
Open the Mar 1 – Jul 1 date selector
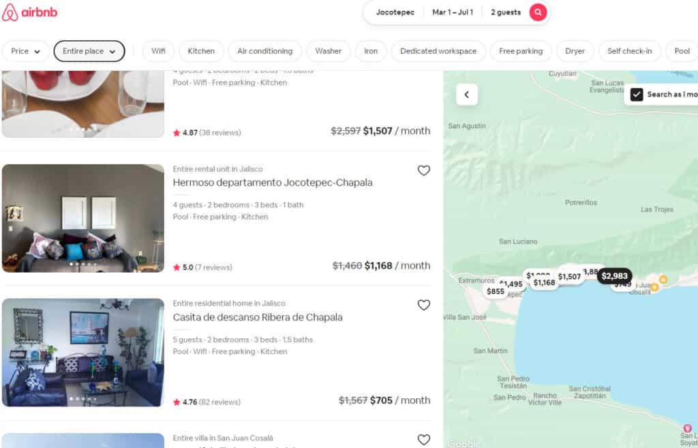click(453, 12)
